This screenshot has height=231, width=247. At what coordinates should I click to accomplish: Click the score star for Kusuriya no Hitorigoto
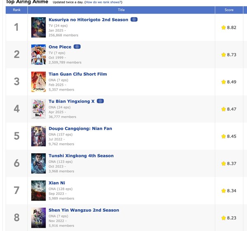coord(224,28)
